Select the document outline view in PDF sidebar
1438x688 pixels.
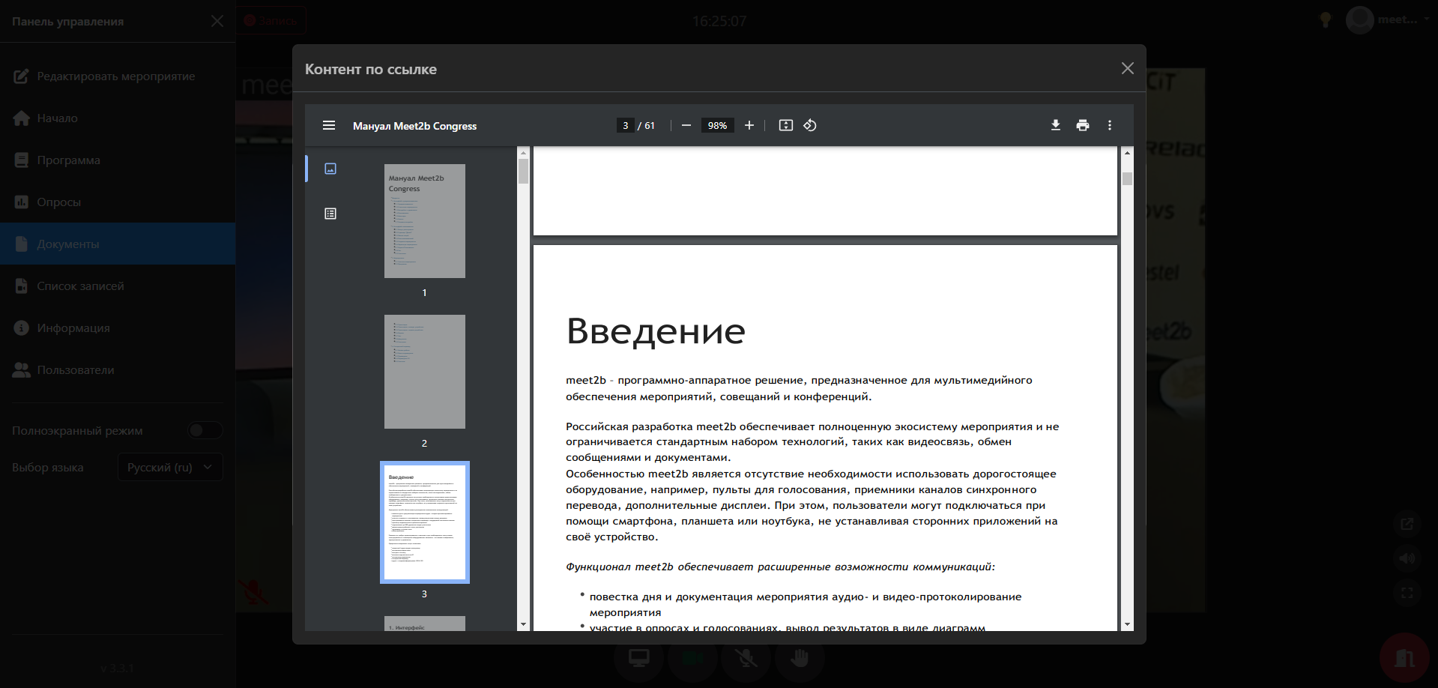click(x=330, y=213)
